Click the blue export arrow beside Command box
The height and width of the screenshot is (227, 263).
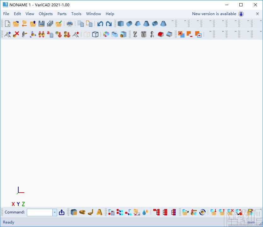click(61, 212)
